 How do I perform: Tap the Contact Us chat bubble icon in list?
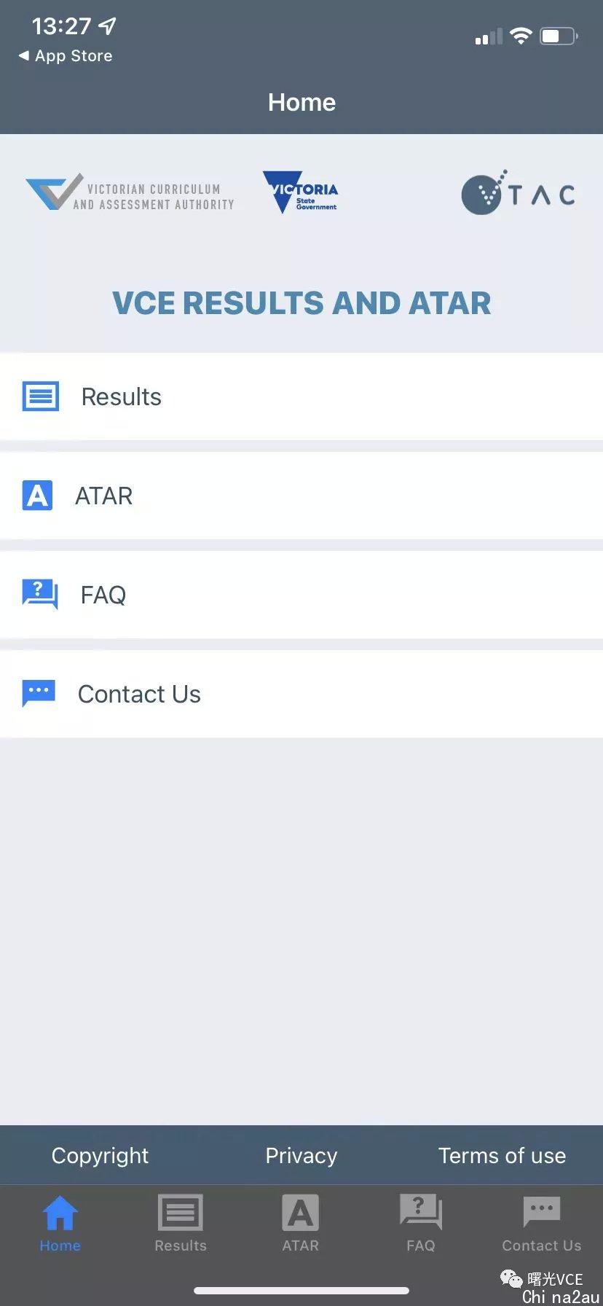(x=39, y=693)
